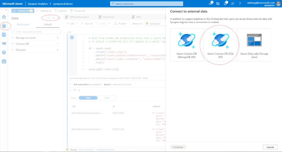
Task: Open dropdown arrow next to Undo
Action: pos(110,24)
